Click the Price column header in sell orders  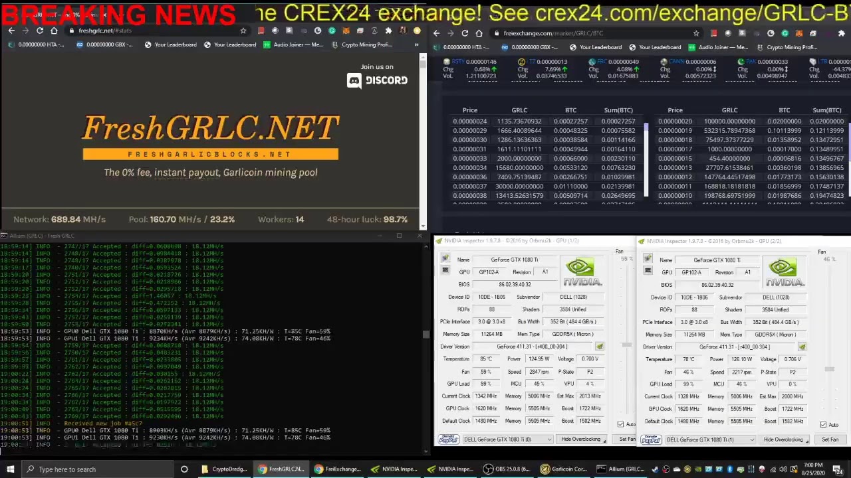470,110
